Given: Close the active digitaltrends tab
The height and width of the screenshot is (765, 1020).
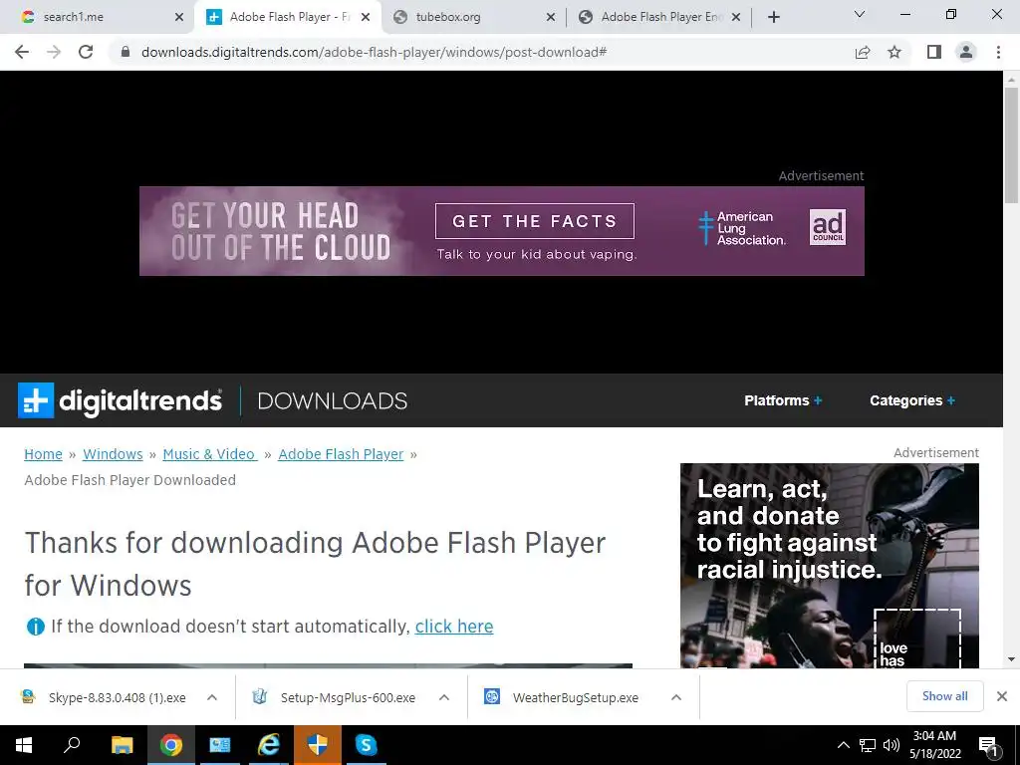Looking at the screenshot, I should 366,17.
